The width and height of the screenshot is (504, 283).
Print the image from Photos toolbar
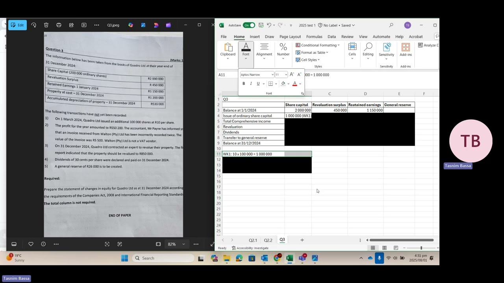point(59,25)
